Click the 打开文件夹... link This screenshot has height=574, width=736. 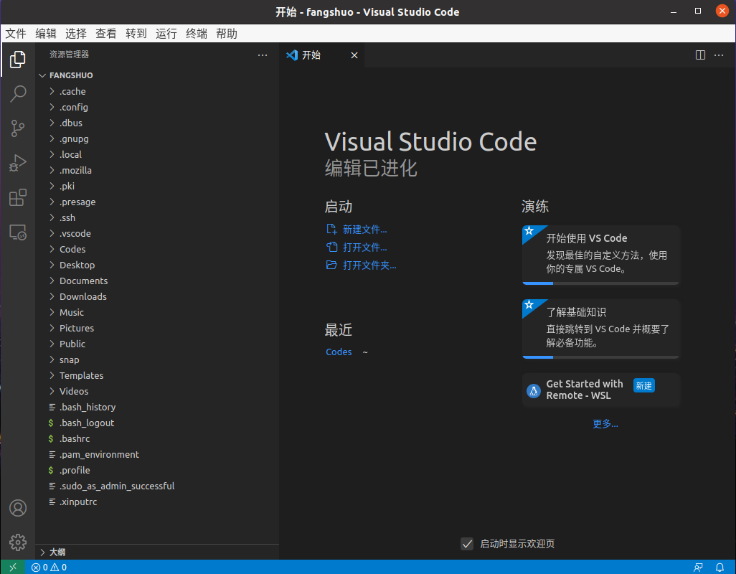click(369, 265)
